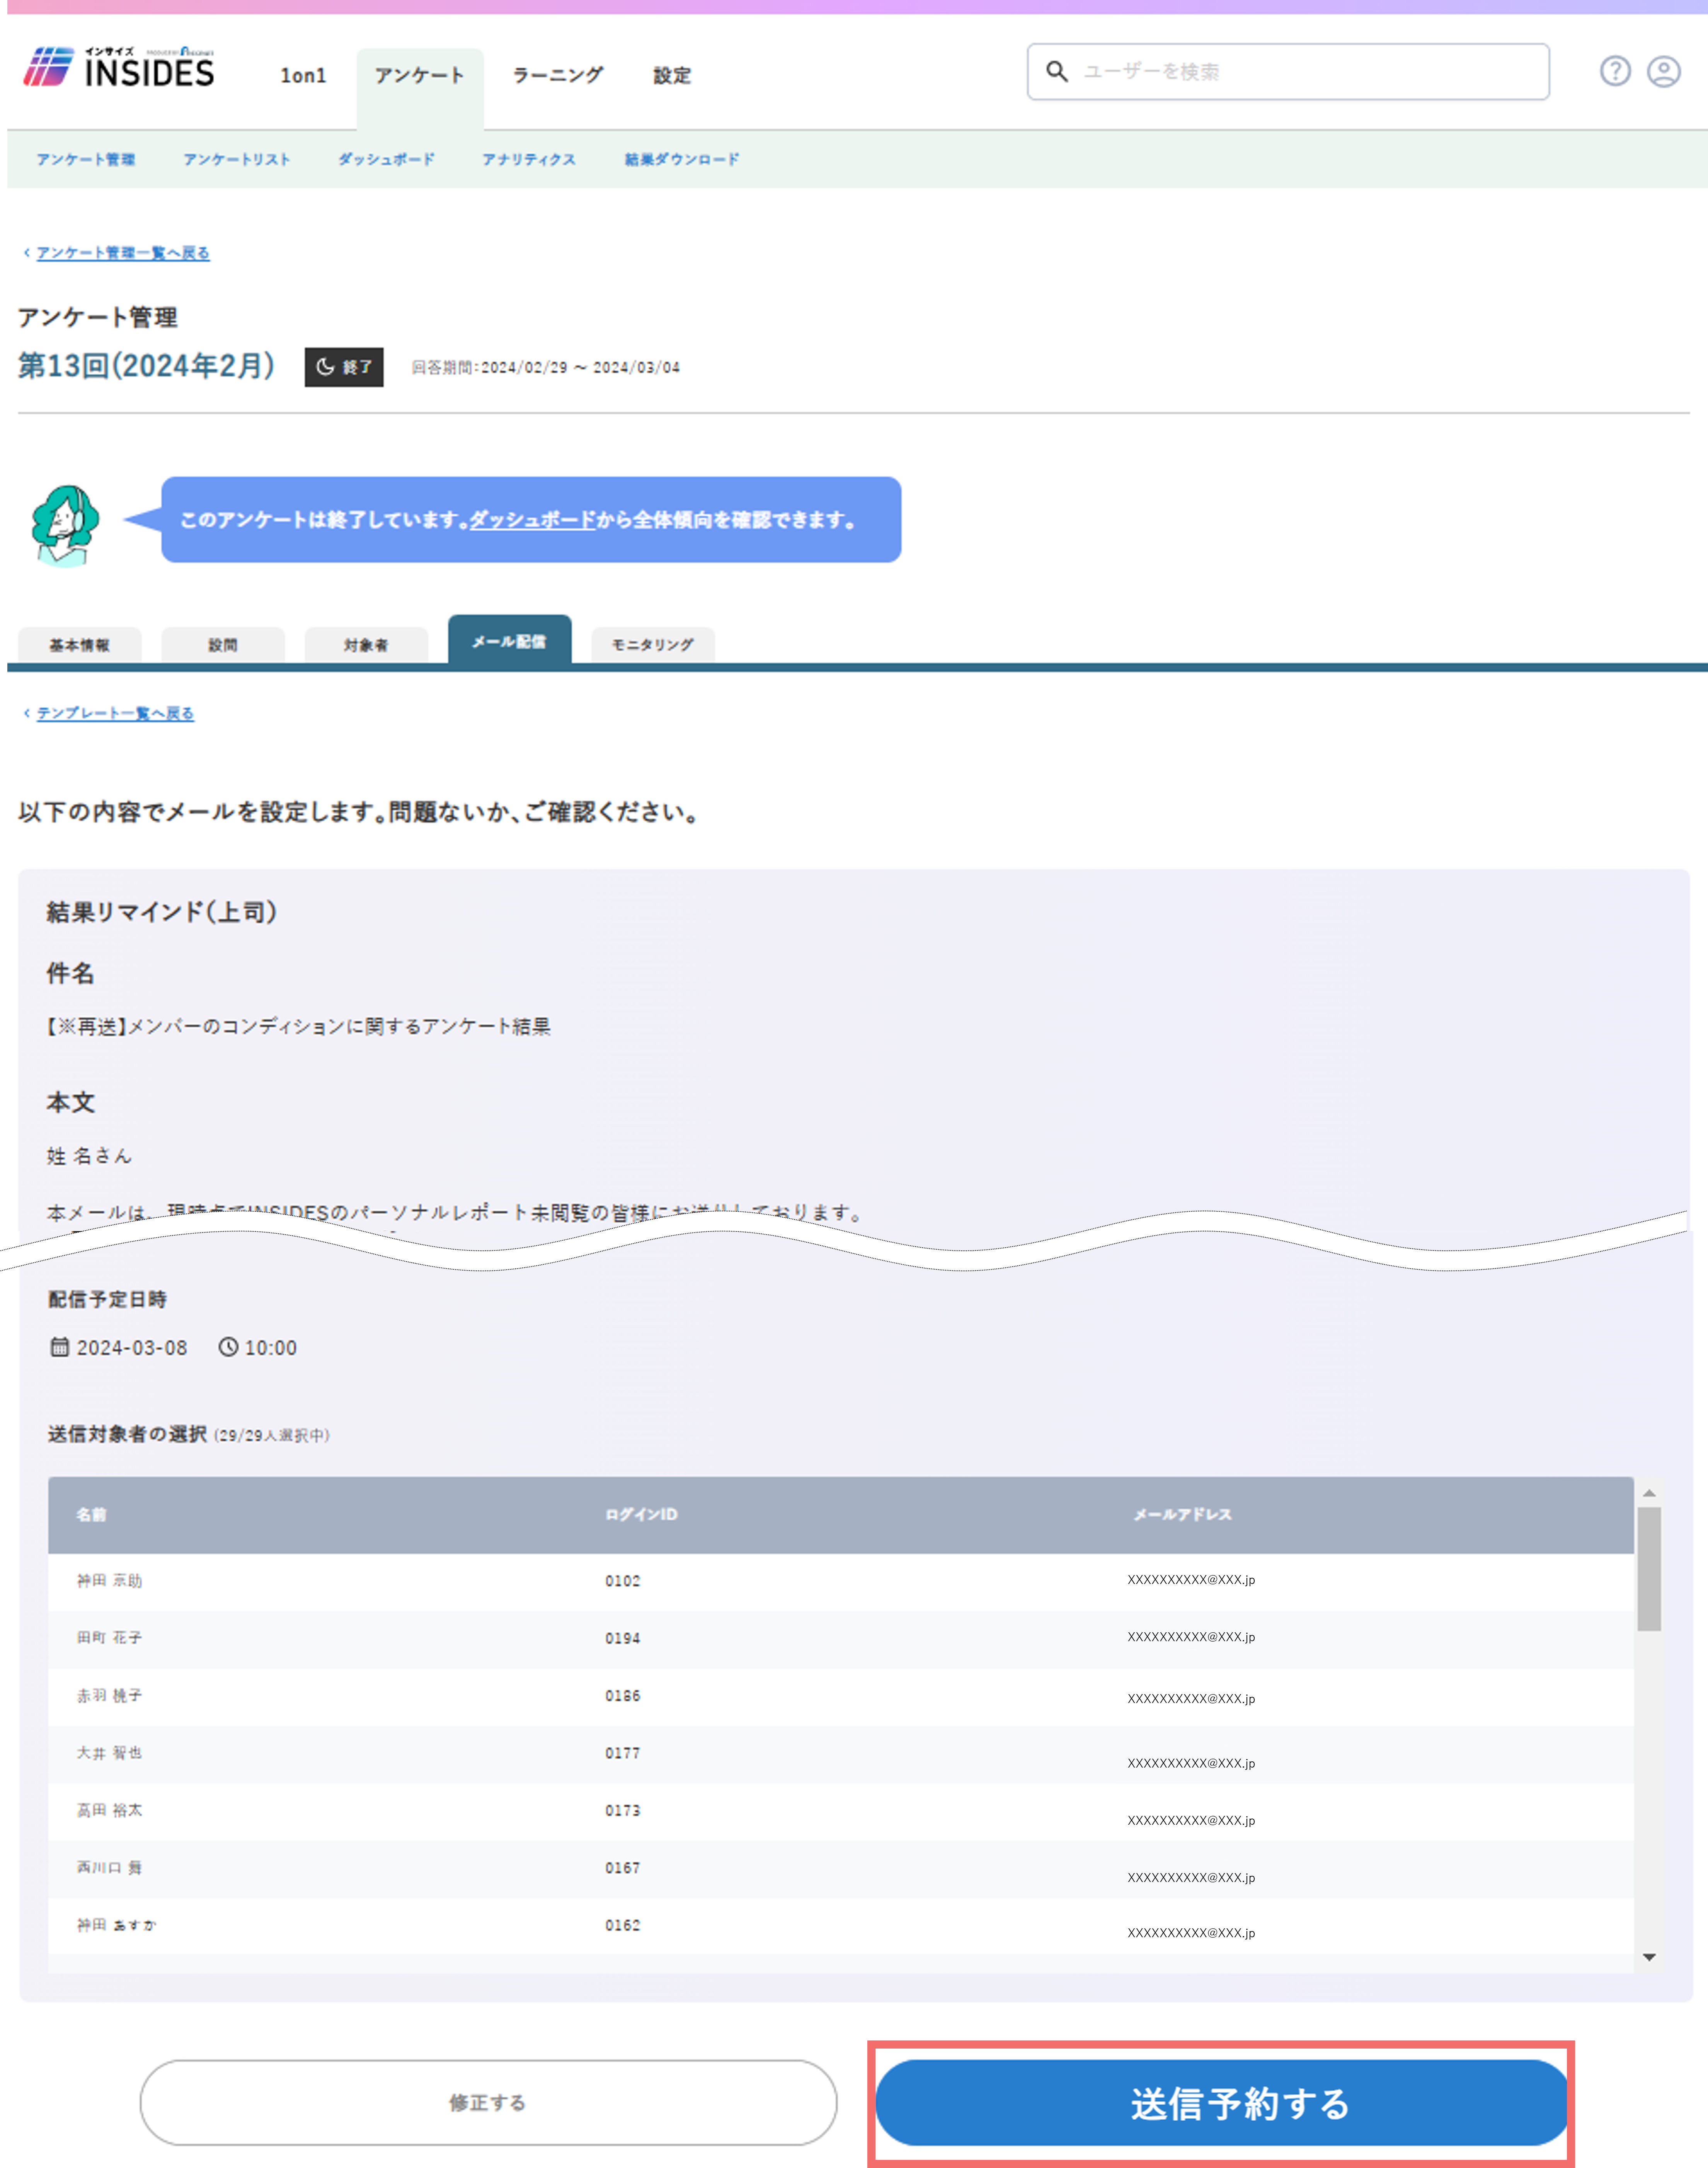
Task: Click the recipient list scrollbar down arrow
Action: pos(1649,1957)
